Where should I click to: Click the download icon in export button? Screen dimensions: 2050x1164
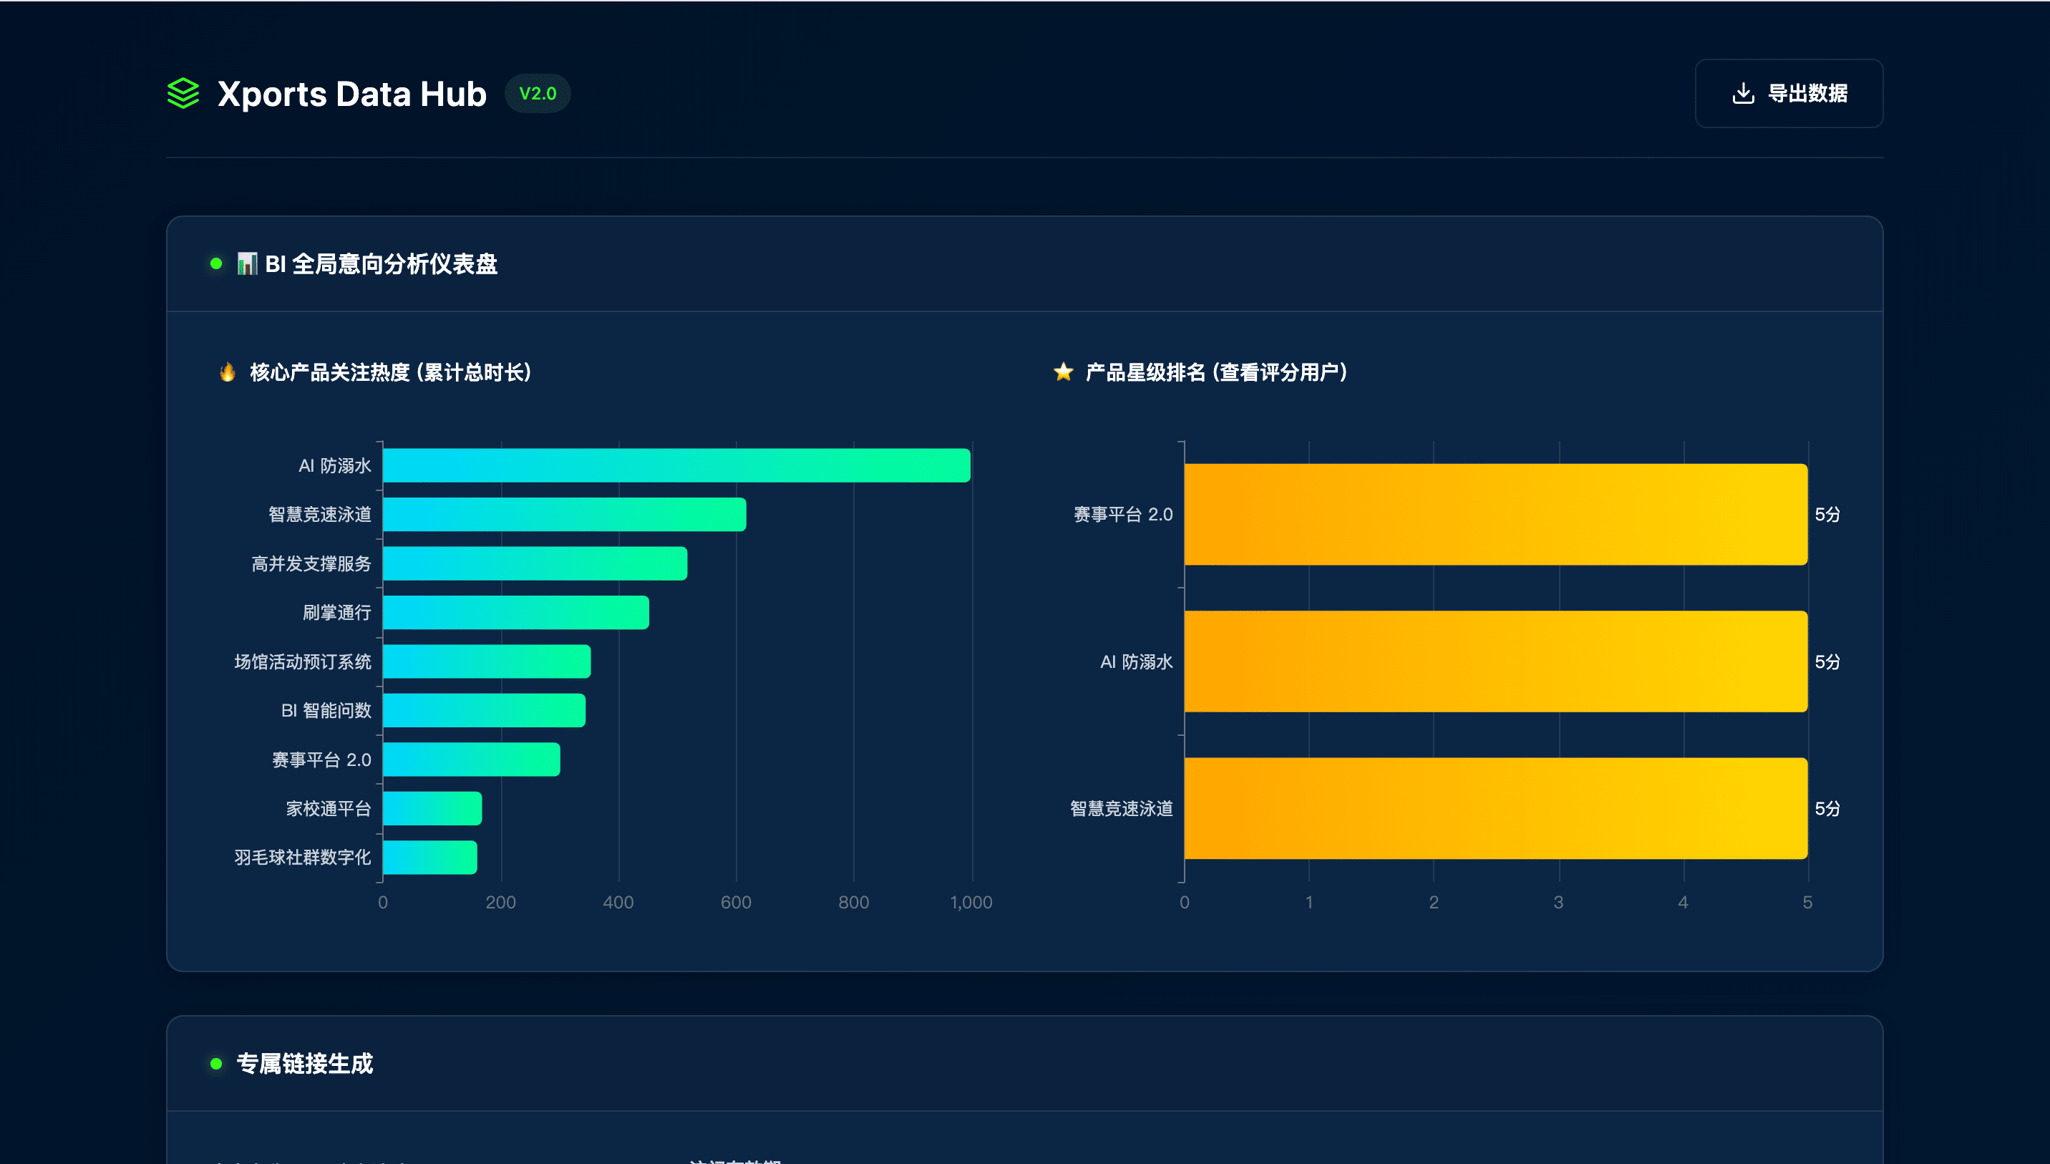(x=1742, y=94)
